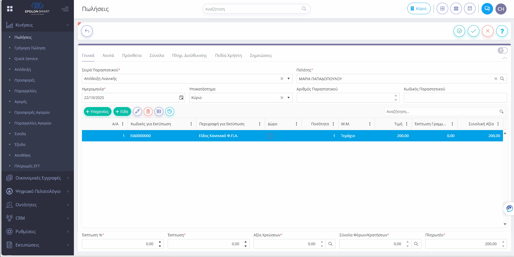514x257 pixels.
Task: Toggle the switch at top-right of form
Action: coord(502,50)
